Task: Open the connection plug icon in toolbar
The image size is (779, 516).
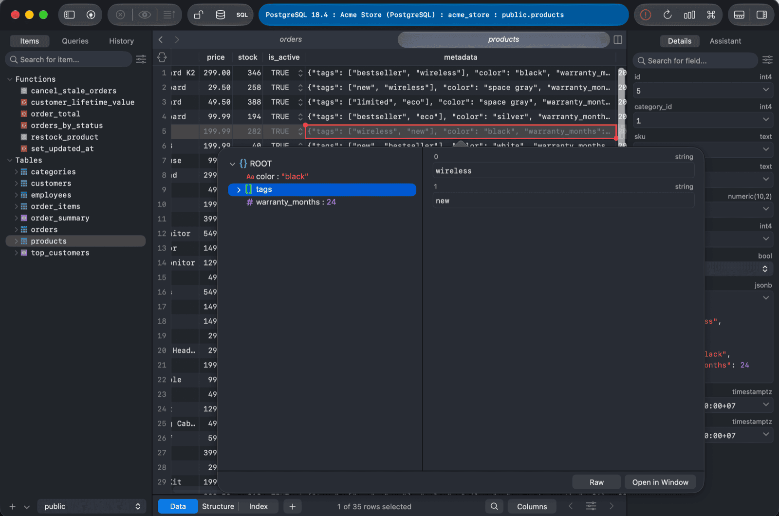Action: [91, 15]
